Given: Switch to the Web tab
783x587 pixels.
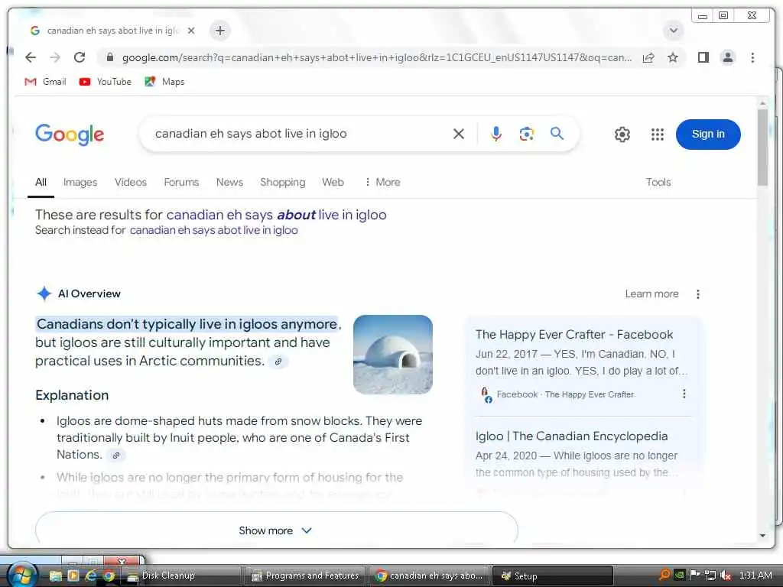Looking at the screenshot, I should [333, 182].
